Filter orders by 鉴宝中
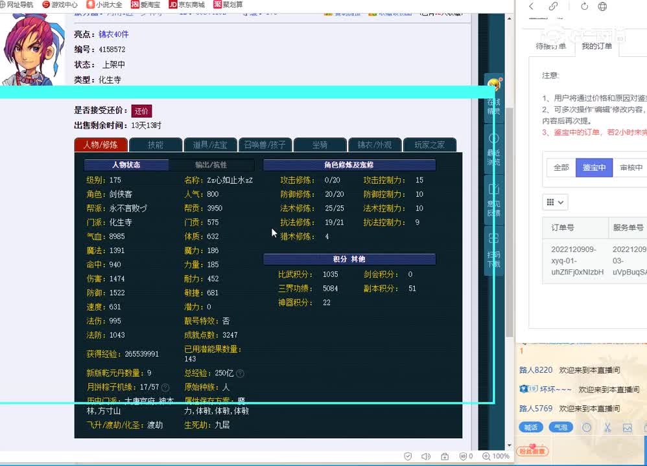 594,168
